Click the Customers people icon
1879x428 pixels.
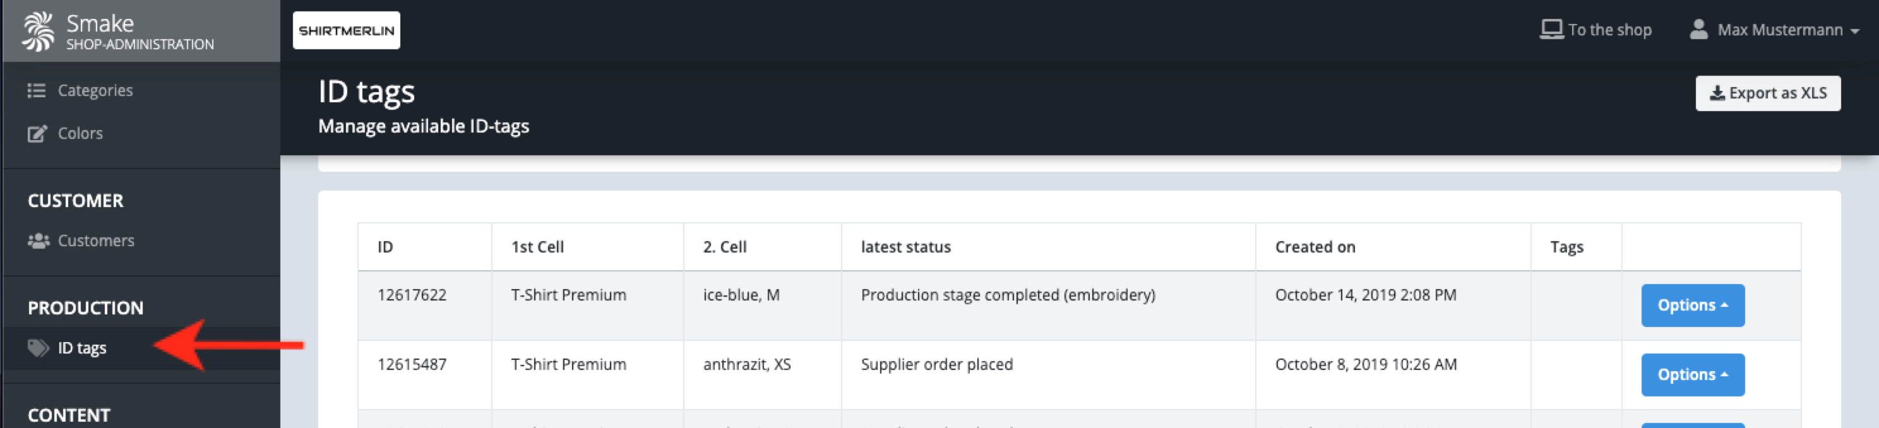38,241
